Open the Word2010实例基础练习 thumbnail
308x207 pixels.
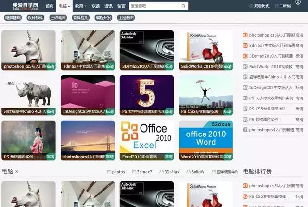click(206, 140)
